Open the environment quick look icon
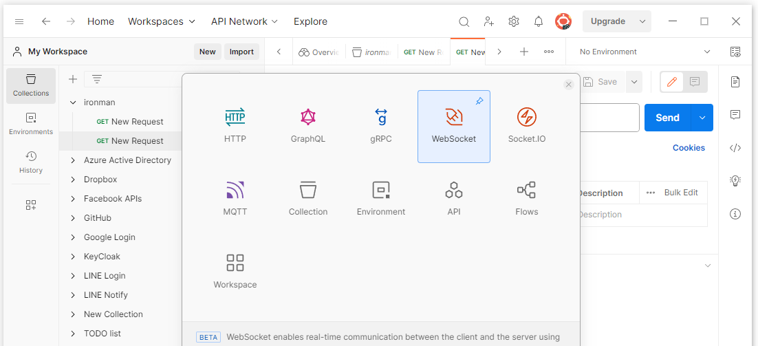This screenshot has width=758, height=346. 735,52
